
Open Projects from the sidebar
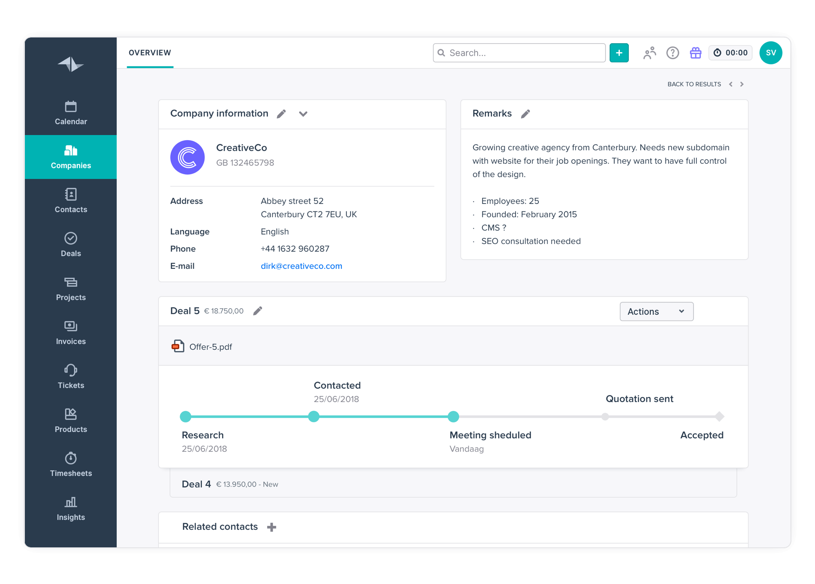point(70,289)
